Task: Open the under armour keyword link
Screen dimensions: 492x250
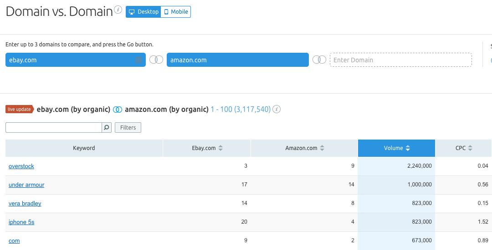Action: click(x=26, y=185)
